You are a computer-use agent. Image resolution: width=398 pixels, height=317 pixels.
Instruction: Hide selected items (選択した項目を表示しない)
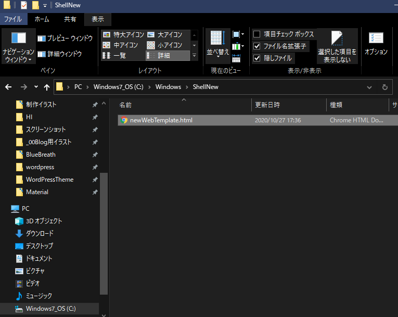[337, 46]
